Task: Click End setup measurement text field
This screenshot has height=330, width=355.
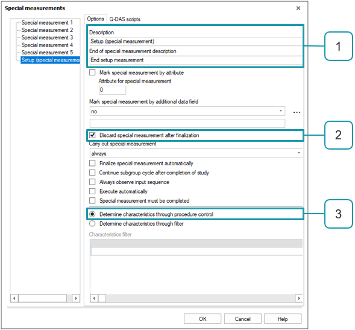Action: pos(196,60)
